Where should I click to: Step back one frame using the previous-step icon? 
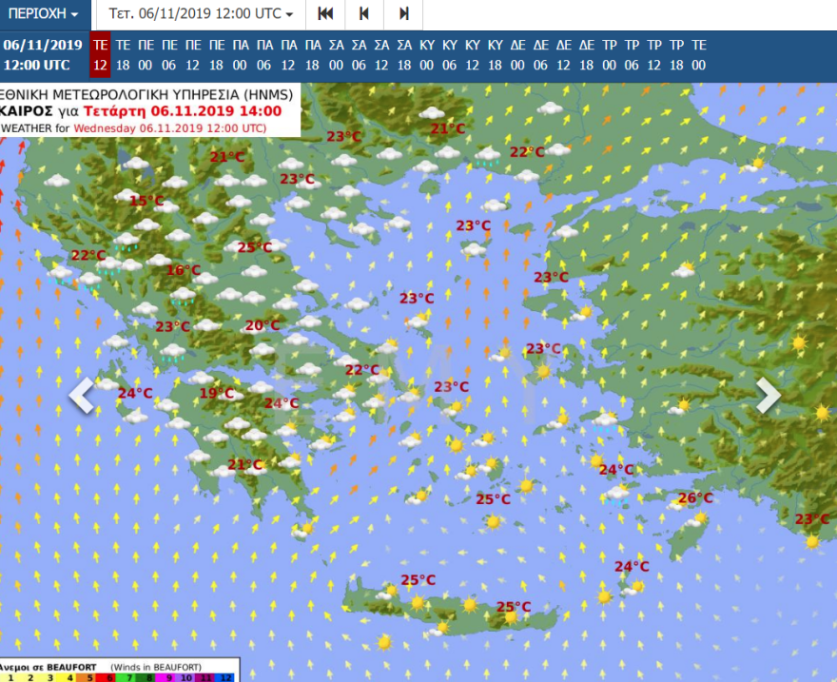tap(364, 15)
